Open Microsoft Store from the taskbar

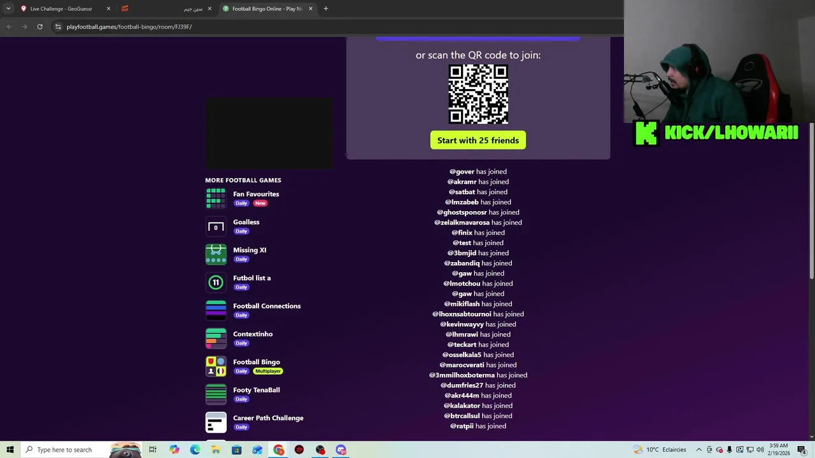(236, 450)
